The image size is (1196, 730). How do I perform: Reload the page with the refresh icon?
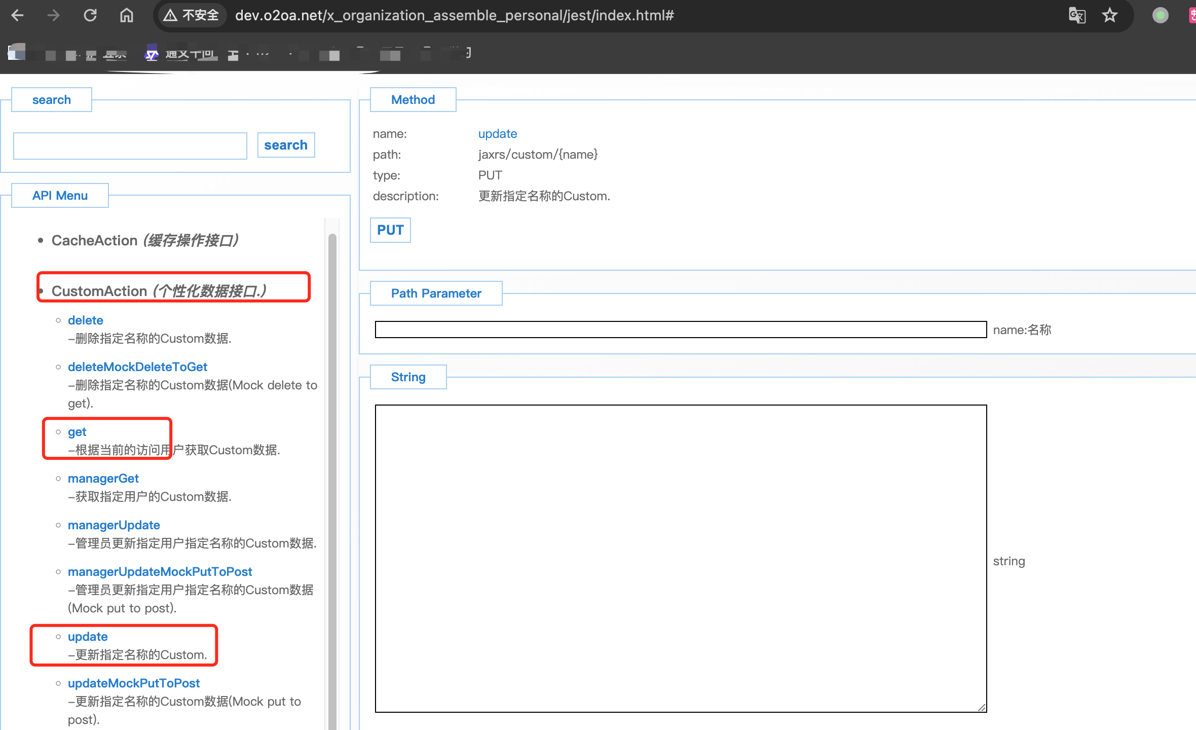click(90, 15)
